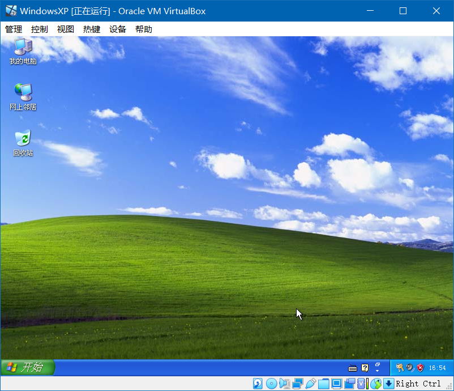The image size is (454, 391).
Task: Open the 管理 menu
Action: [14, 29]
